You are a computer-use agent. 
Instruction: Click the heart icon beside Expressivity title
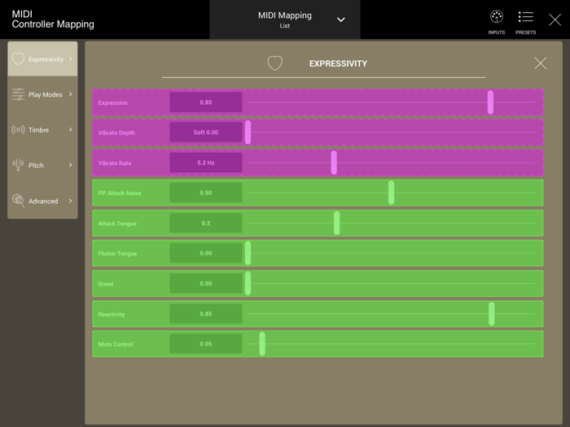point(275,63)
